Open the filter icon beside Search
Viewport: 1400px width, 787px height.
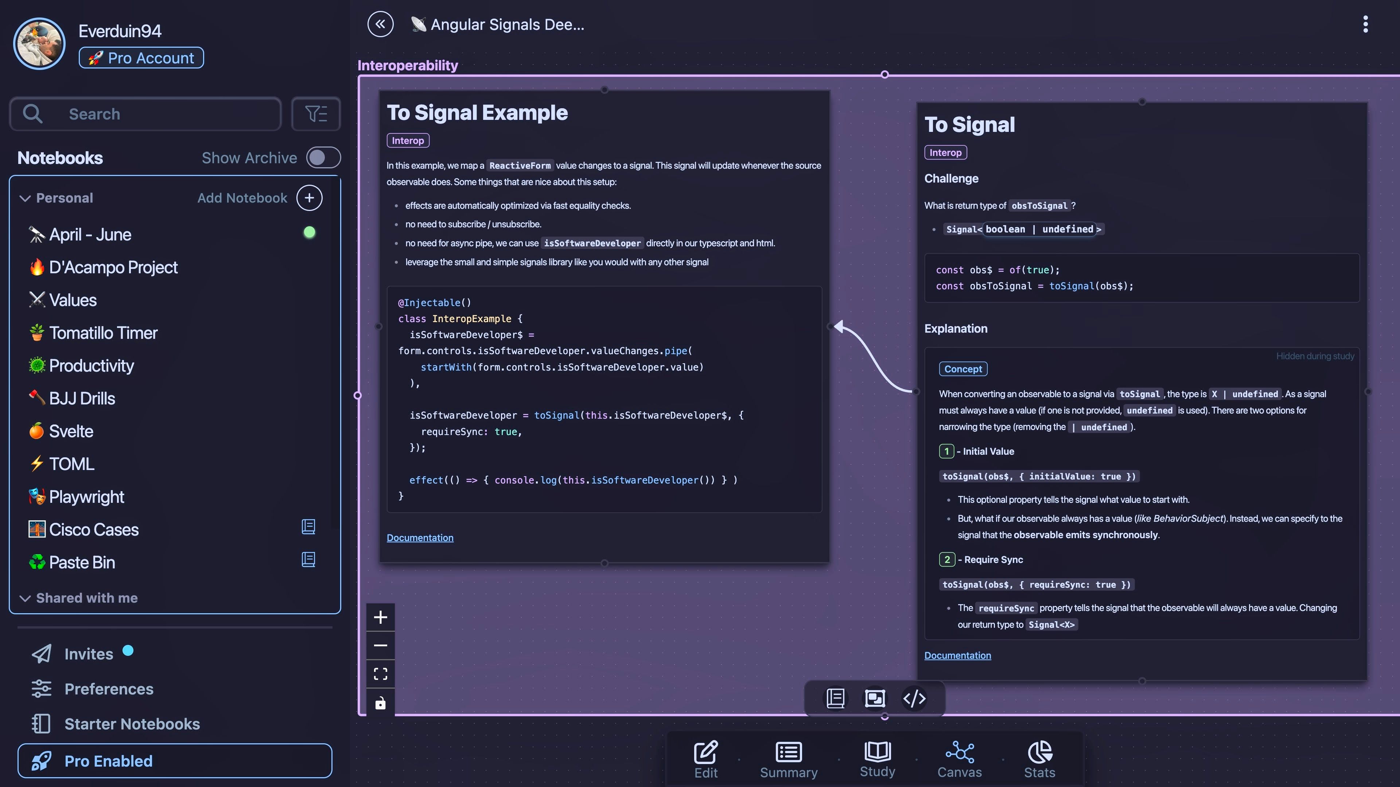[316, 114]
